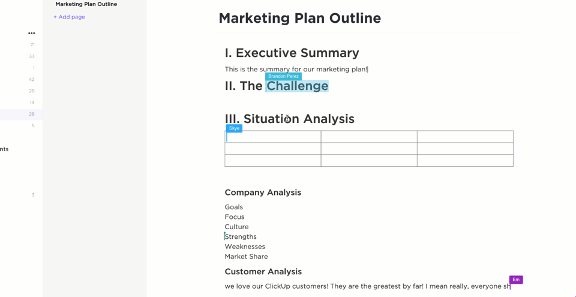Click the Strengths line in the list
This screenshot has height=297, width=576.
pyautogui.click(x=241, y=236)
